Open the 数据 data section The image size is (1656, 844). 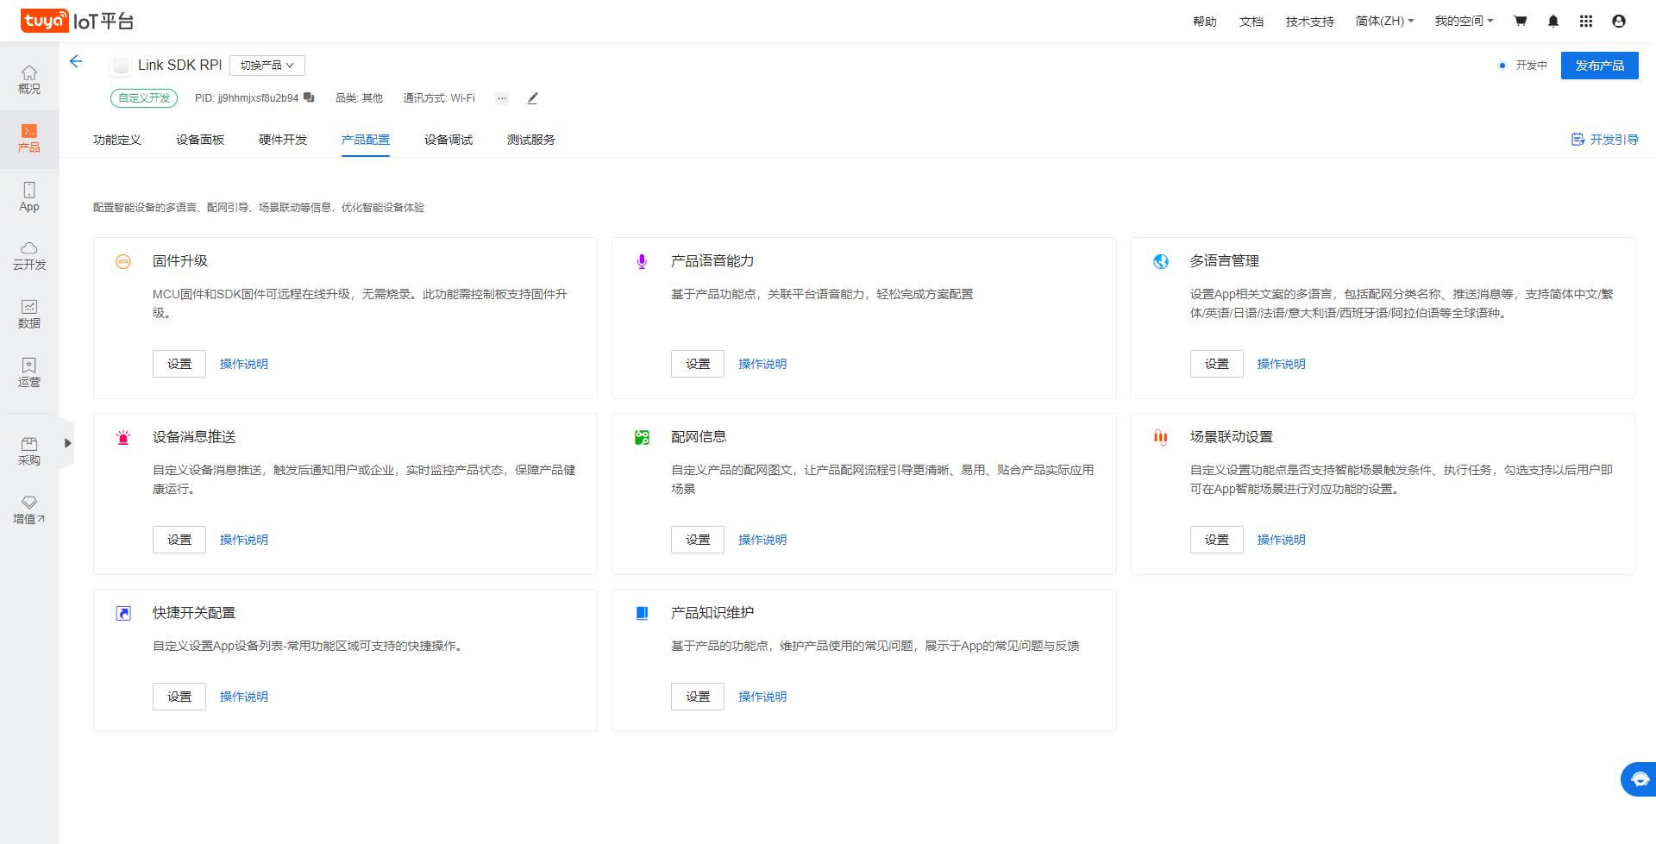pyautogui.click(x=29, y=315)
